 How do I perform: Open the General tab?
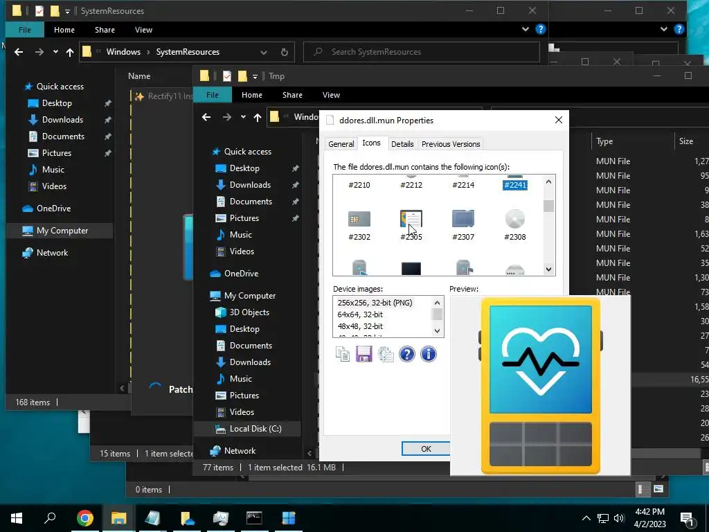pyautogui.click(x=341, y=144)
